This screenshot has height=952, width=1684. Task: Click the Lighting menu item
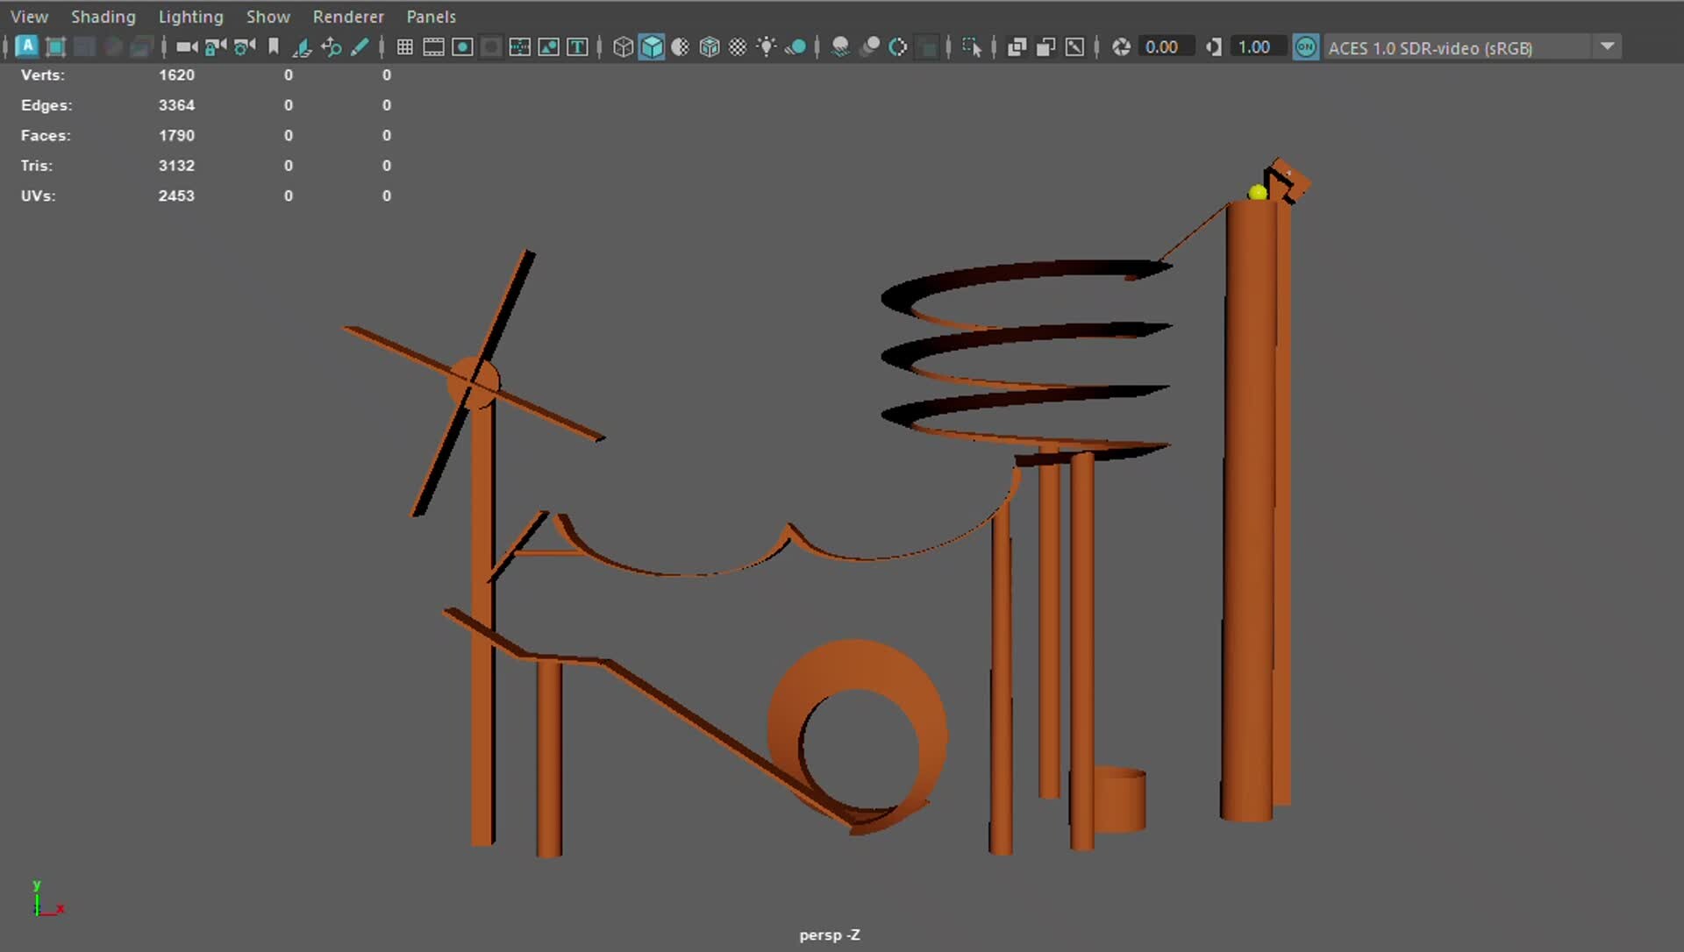click(190, 16)
